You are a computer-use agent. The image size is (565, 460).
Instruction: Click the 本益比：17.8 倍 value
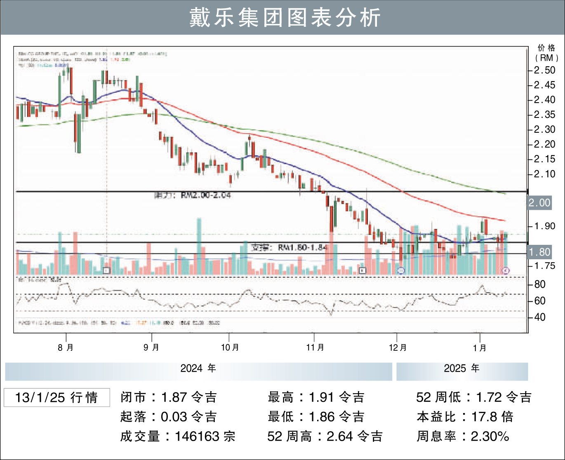click(465, 417)
